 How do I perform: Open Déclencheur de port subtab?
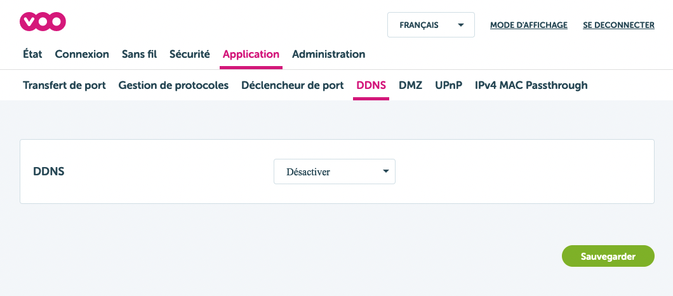[292, 85]
